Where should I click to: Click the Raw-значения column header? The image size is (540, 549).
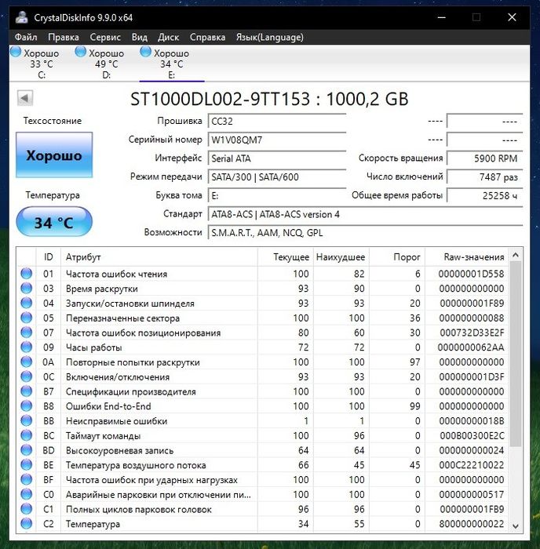[467, 257]
